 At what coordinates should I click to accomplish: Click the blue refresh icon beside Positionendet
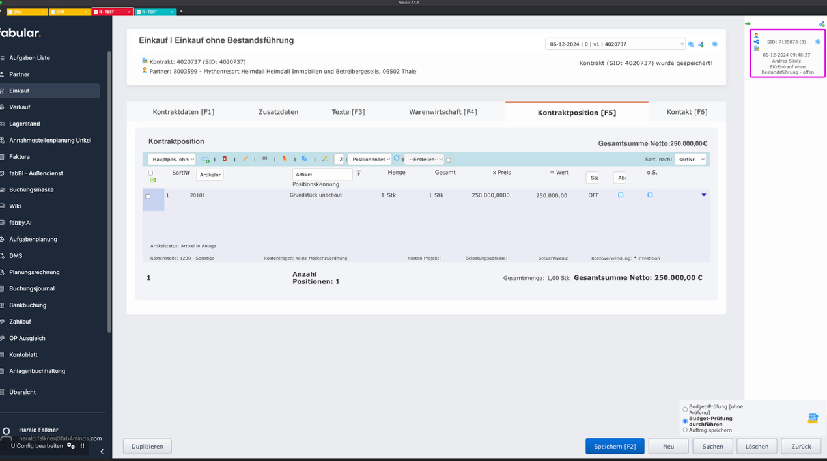point(397,158)
